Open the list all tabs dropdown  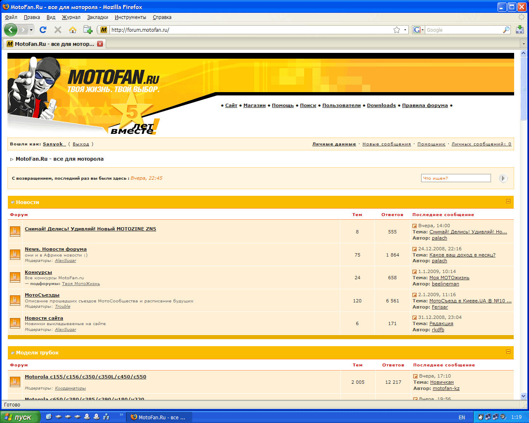pyautogui.click(x=524, y=44)
